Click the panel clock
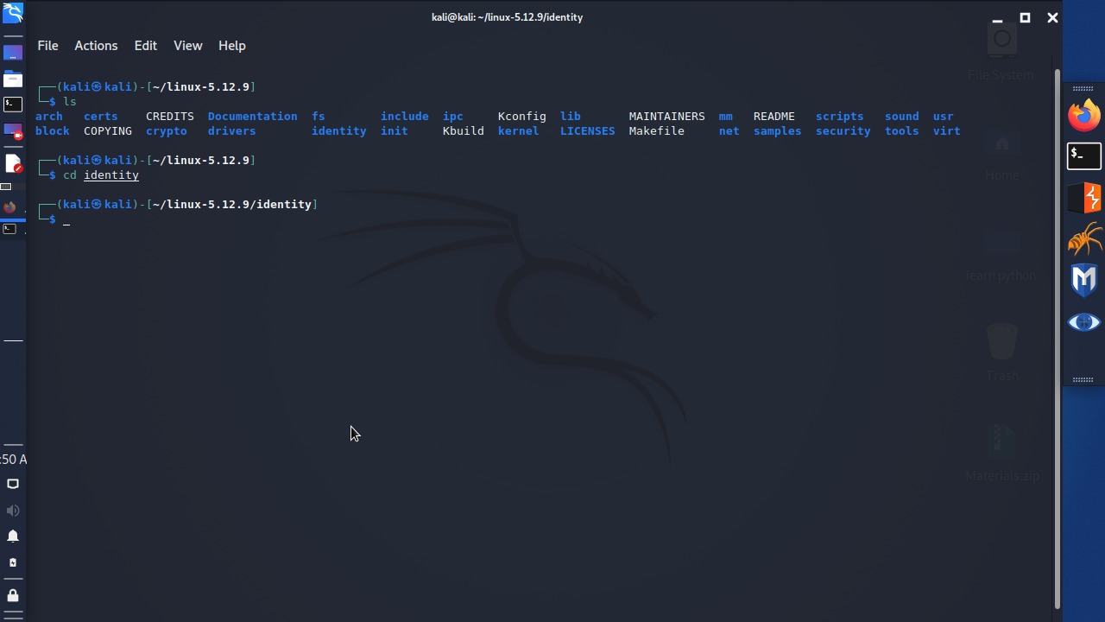 tap(12, 459)
